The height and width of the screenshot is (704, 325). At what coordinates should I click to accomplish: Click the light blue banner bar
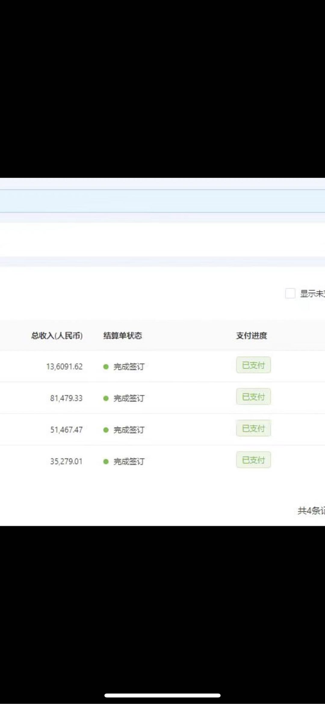pos(162,201)
